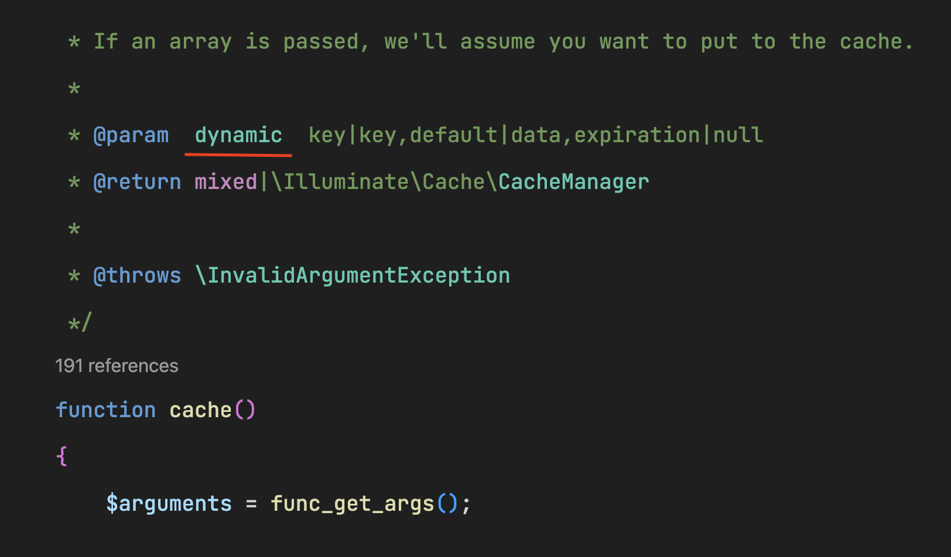951x557 pixels.
Task: Click the function keyword before cache
Action: 106,410
